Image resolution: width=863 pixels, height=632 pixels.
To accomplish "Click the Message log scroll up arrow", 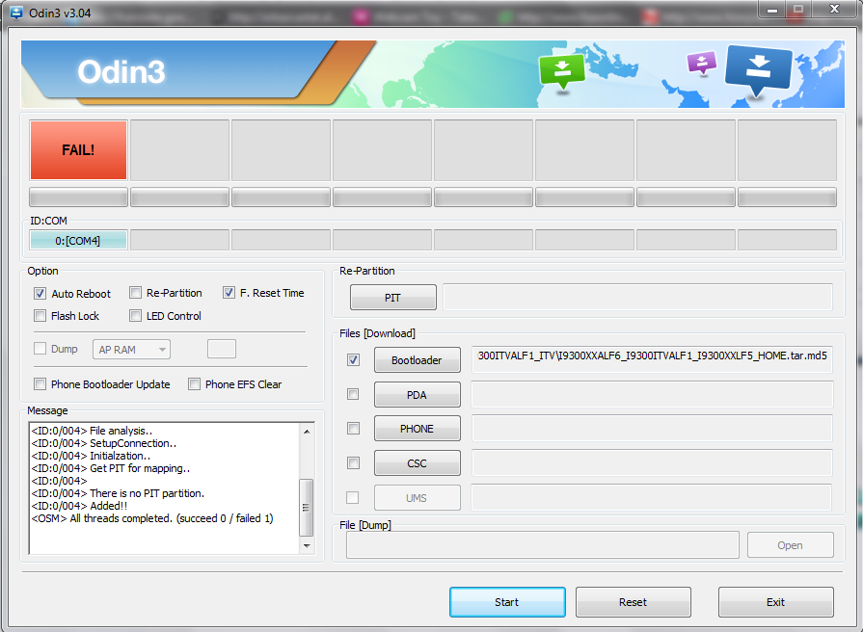I will click(x=307, y=432).
